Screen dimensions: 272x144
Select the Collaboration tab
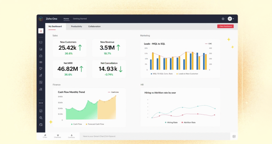click(94, 27)
